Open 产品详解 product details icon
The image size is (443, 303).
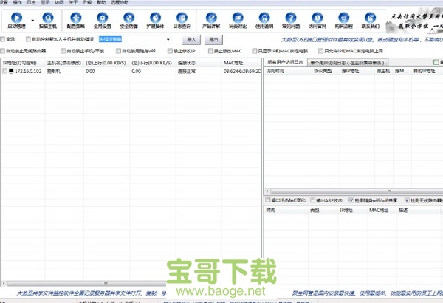[211, 18]
